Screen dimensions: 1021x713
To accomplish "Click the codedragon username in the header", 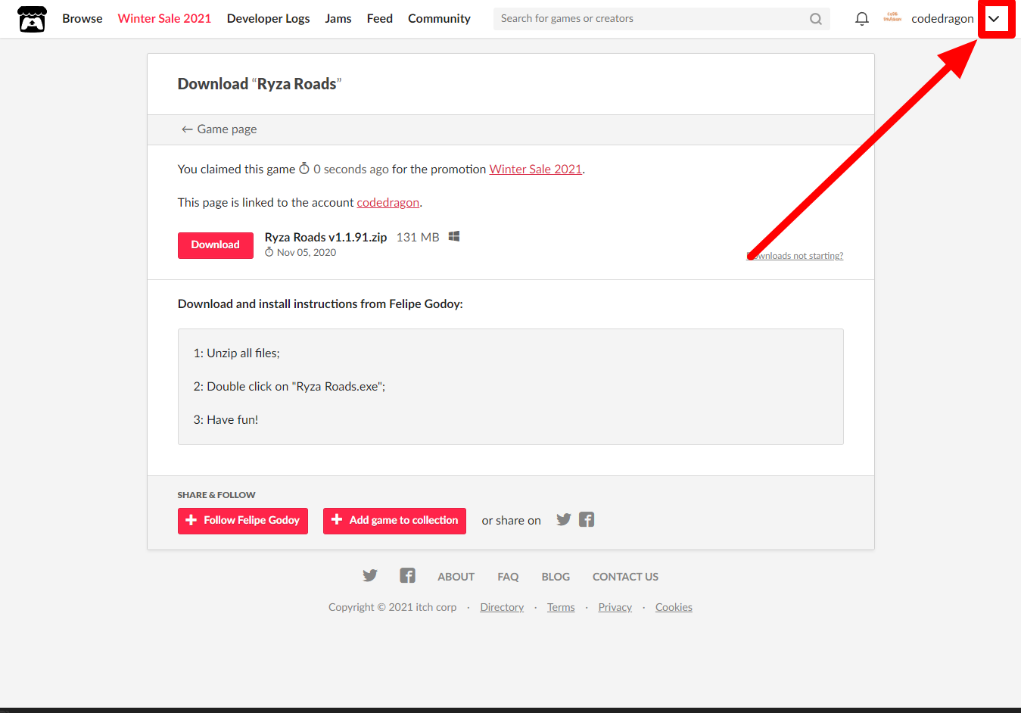I will (942, 18).
